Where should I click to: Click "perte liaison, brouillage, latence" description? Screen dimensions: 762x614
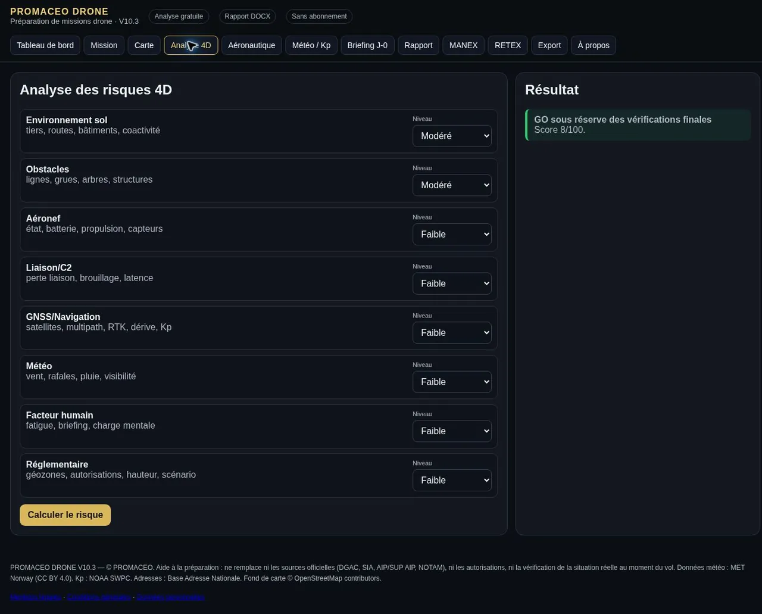coord(90,278)
